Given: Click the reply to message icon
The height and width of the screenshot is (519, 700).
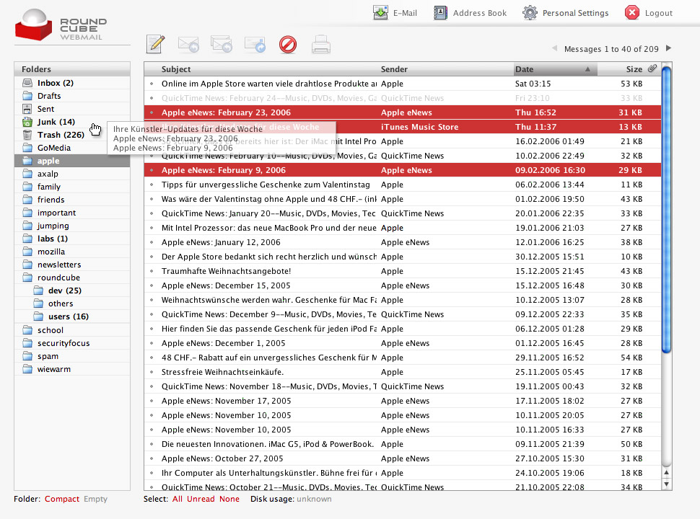Looking at the screenshot, I should (188, 45).
